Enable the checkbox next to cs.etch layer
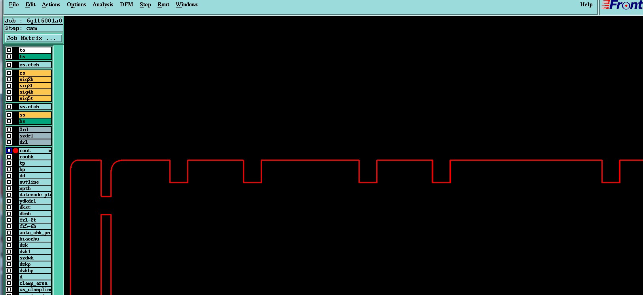This screenshot has height=295, width=643. coord(9,65)
